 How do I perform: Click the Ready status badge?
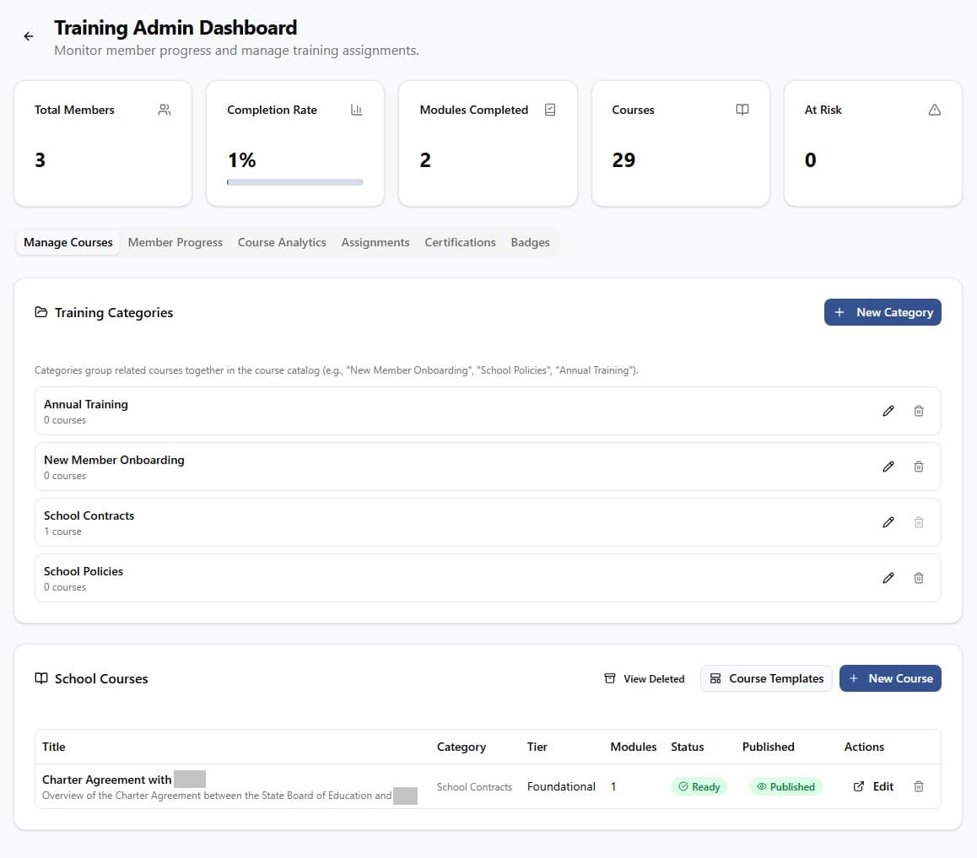699,786
